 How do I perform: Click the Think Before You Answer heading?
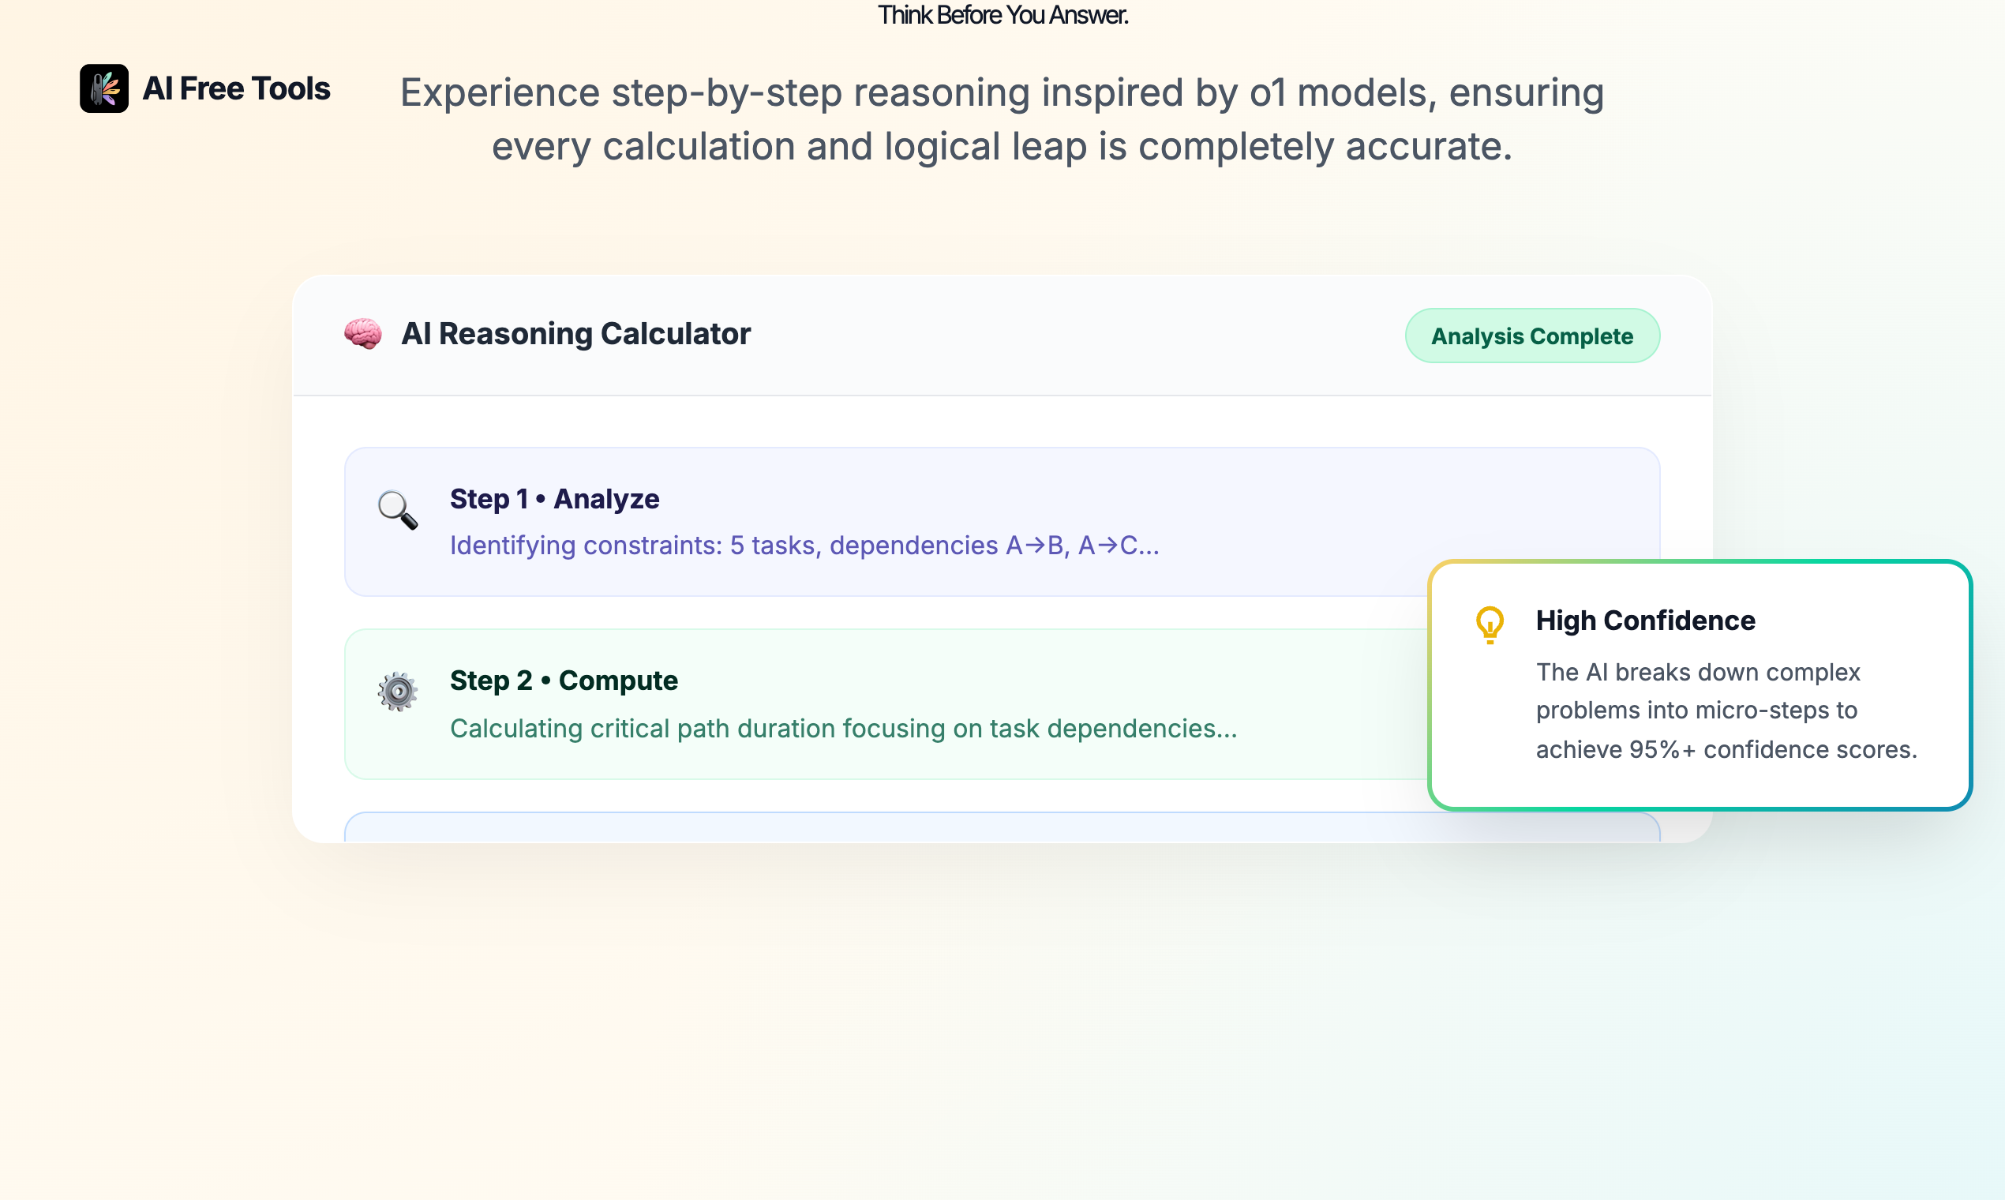[1002, 15]
